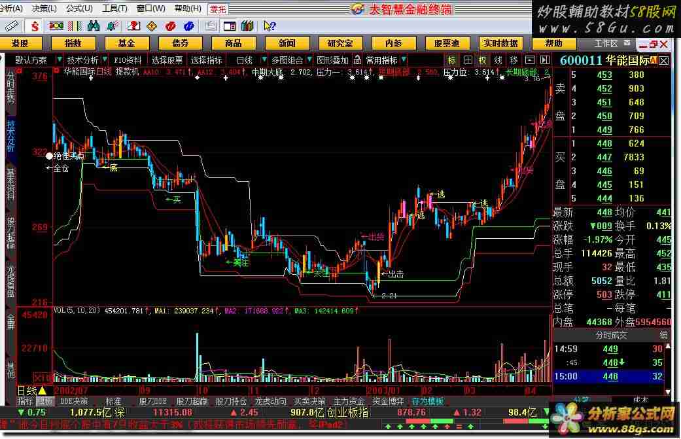Click the grayed document toolbar icon
Image resolution: width=681 pixels, height=439 pixels.
tap(211, 26)
